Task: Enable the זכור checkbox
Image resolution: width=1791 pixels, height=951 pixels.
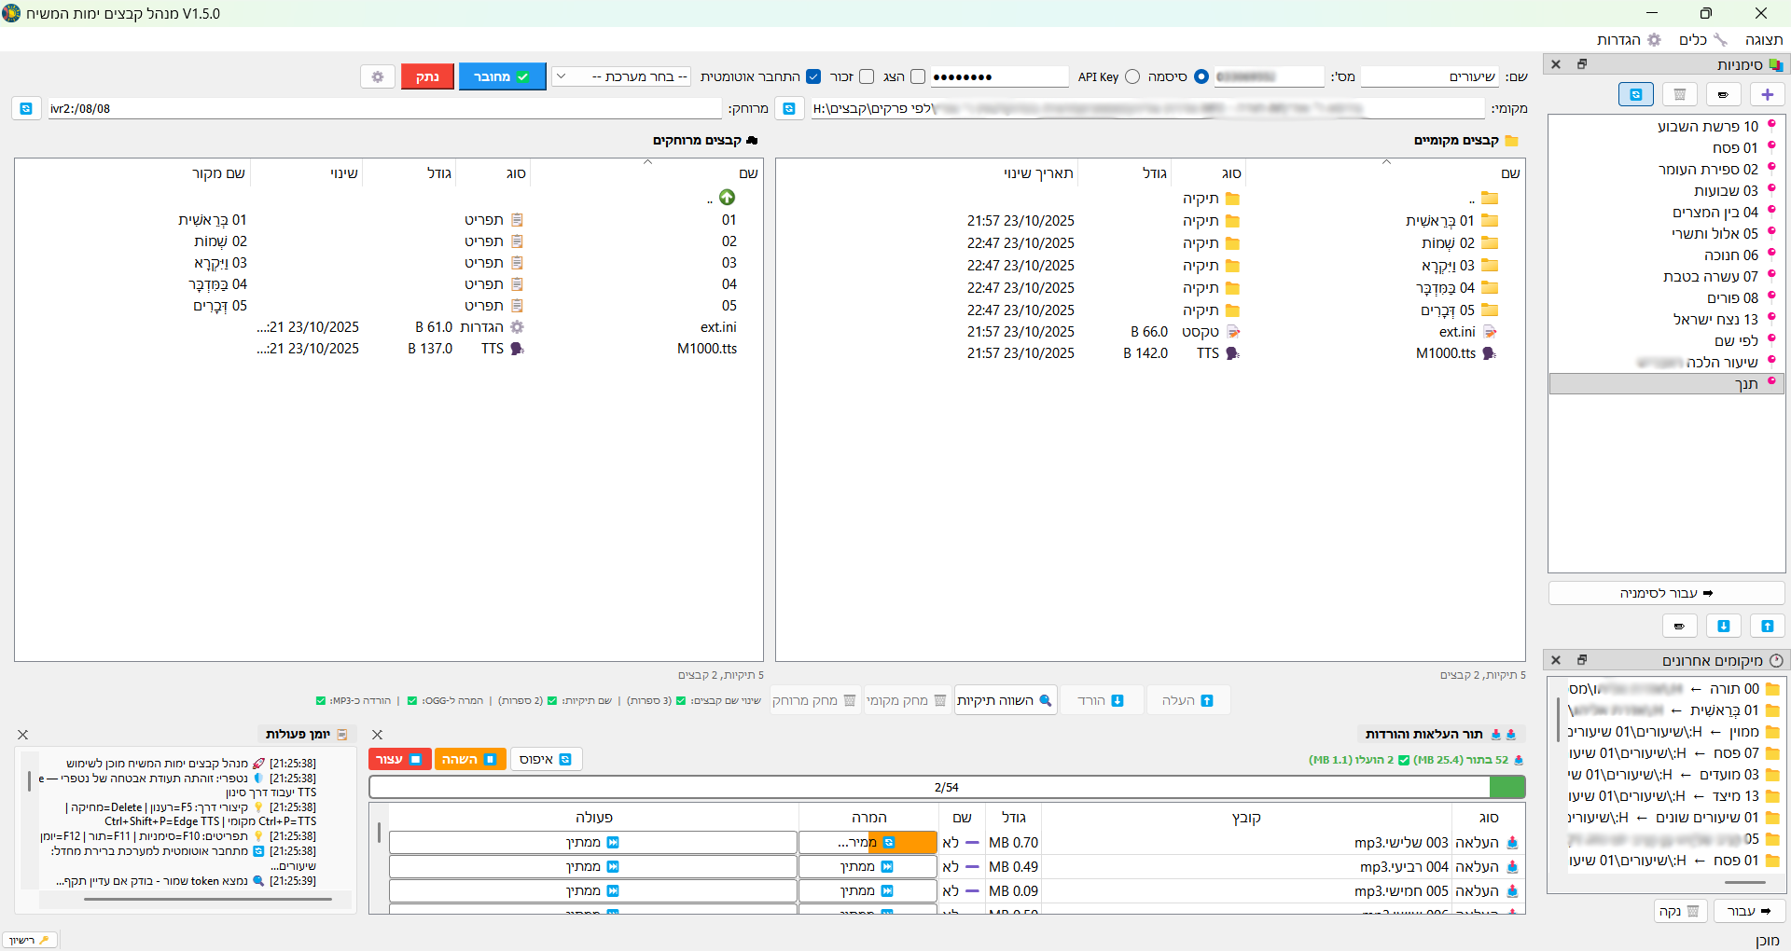Action: point(867,76)
